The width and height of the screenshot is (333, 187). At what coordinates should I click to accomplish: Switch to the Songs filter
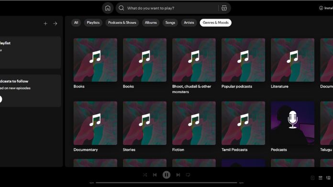[170, 22]
